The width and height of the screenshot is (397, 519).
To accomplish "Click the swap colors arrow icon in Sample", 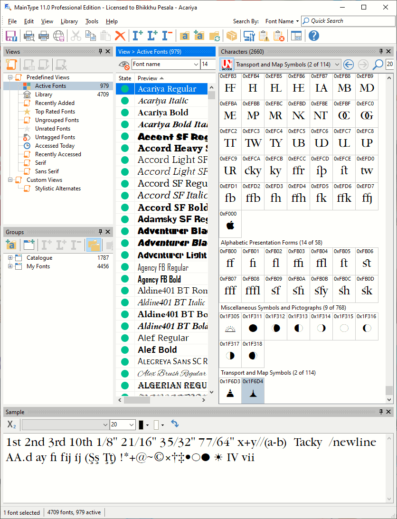I will [x=175, y=424].
